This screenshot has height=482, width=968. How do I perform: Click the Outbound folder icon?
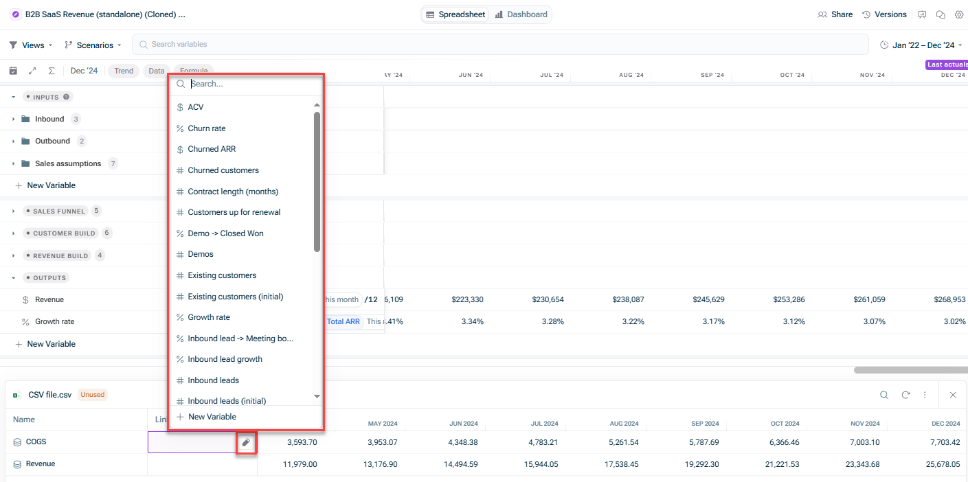(25, 141)
